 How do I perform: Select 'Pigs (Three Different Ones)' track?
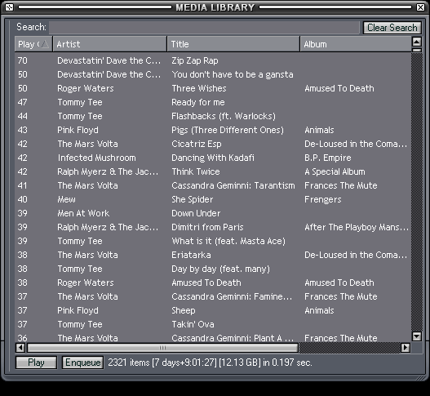click(x=228, y=130)
